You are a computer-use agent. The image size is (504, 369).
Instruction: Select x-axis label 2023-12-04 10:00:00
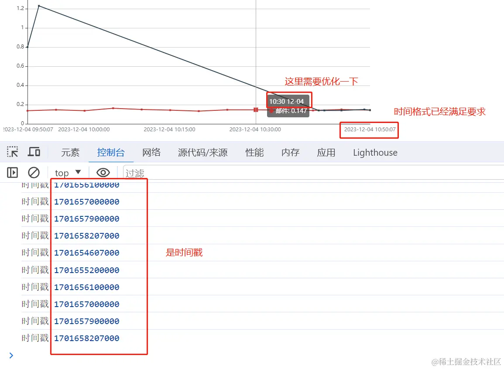click(x=84, y=130)
